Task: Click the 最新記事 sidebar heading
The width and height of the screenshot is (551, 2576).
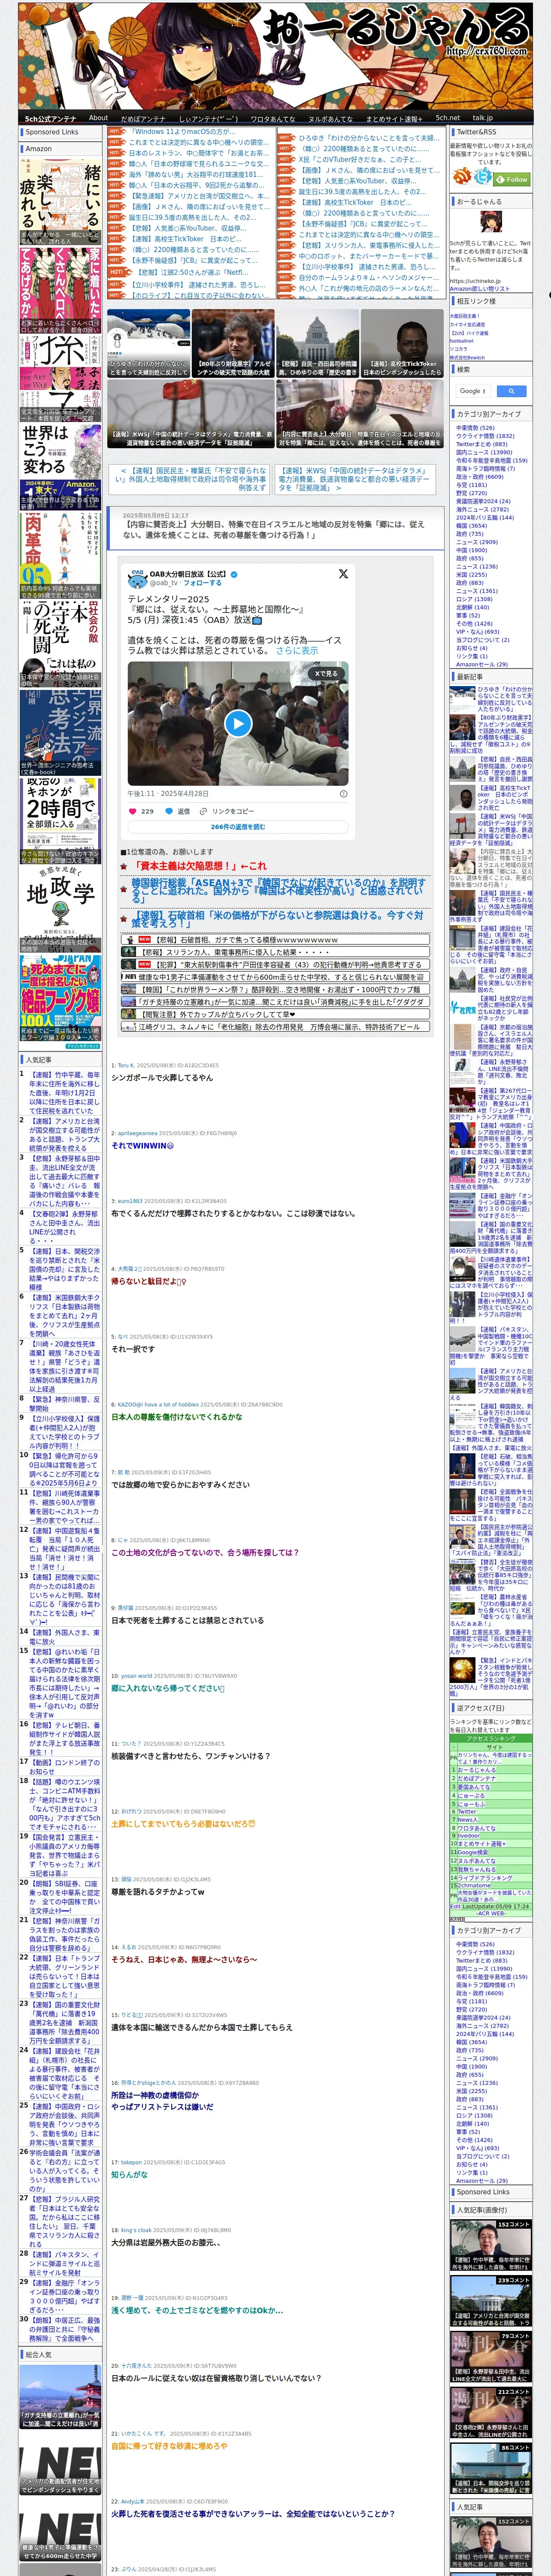Action: [x=470, y=677]
